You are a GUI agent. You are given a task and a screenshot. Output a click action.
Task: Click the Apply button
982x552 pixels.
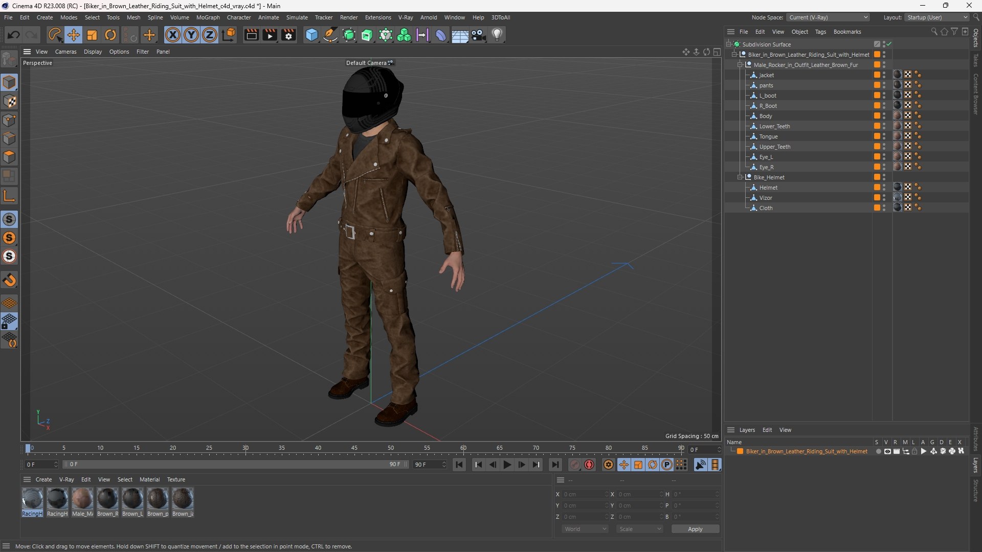695,529
